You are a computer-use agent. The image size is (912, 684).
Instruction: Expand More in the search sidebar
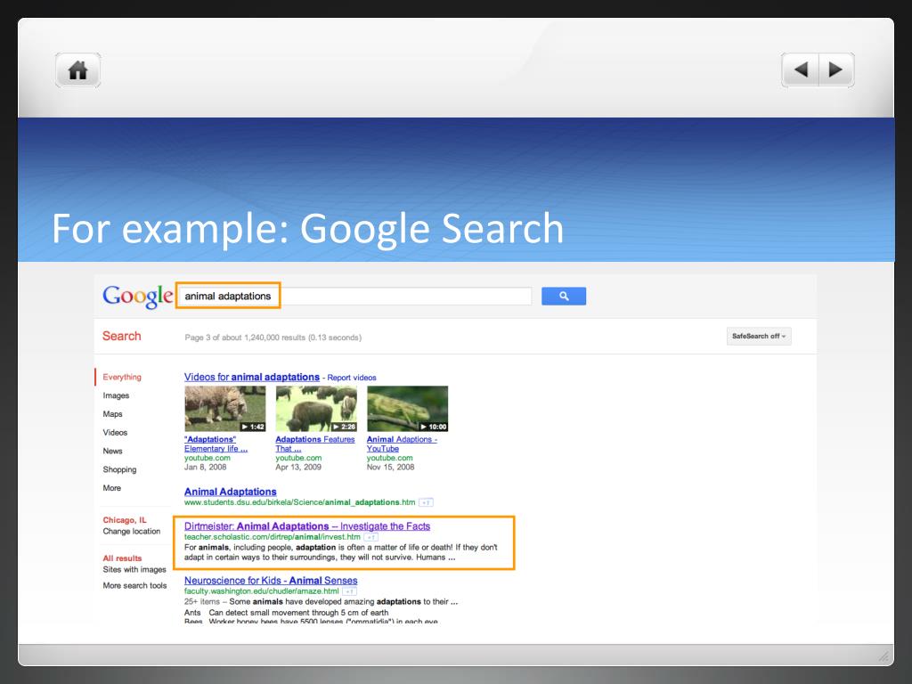[111, 488]
